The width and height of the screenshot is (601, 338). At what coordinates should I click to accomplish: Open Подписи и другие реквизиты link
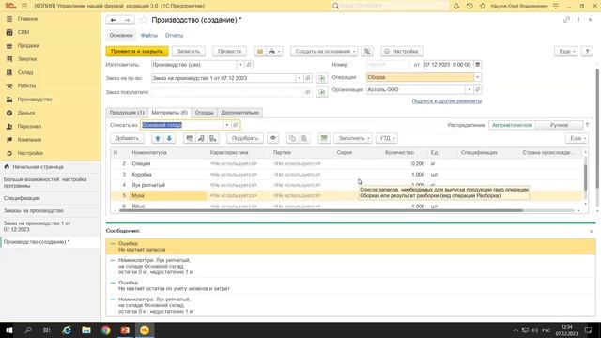click(x=447, y=101)
